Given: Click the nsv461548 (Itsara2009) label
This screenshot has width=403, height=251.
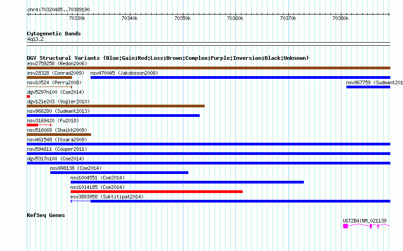Looking at the screenshot, I should pyautogui.click(x=57, y=140).
